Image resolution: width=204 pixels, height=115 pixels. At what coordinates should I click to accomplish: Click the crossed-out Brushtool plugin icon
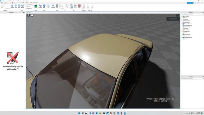click(13, 58)
